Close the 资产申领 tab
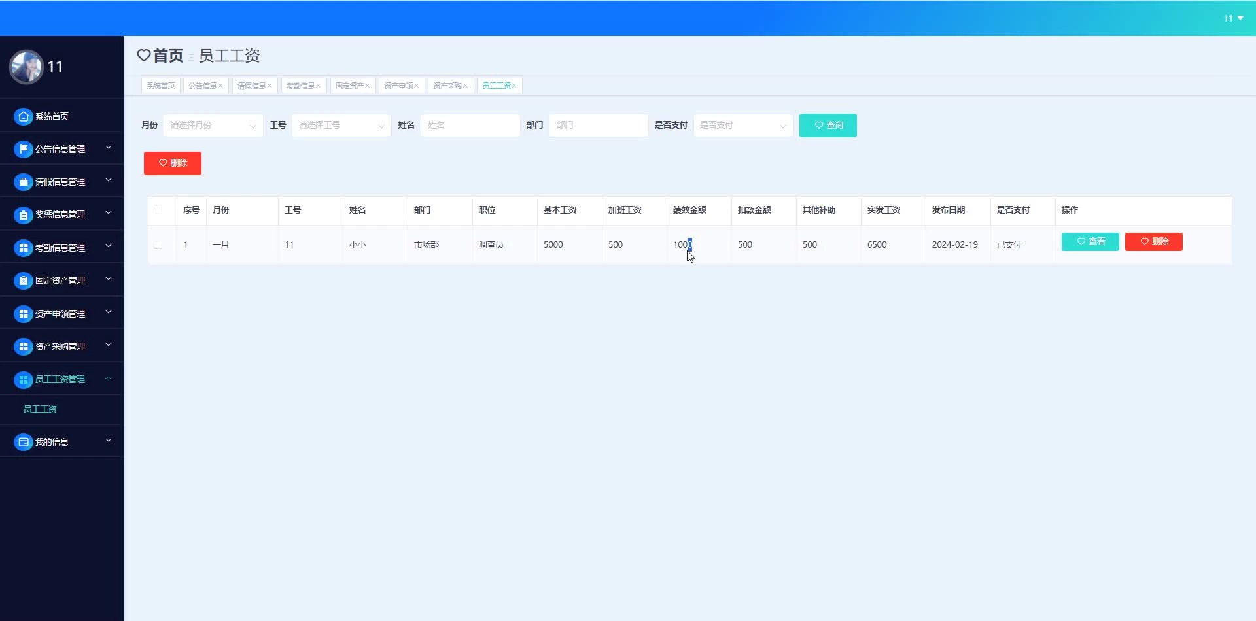 click(x=416, y=86)
